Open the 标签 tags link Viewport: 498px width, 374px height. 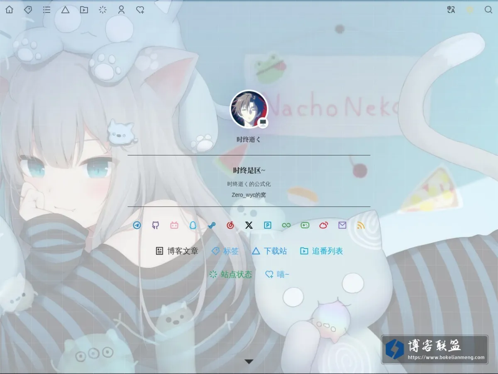tap(225, 251)
